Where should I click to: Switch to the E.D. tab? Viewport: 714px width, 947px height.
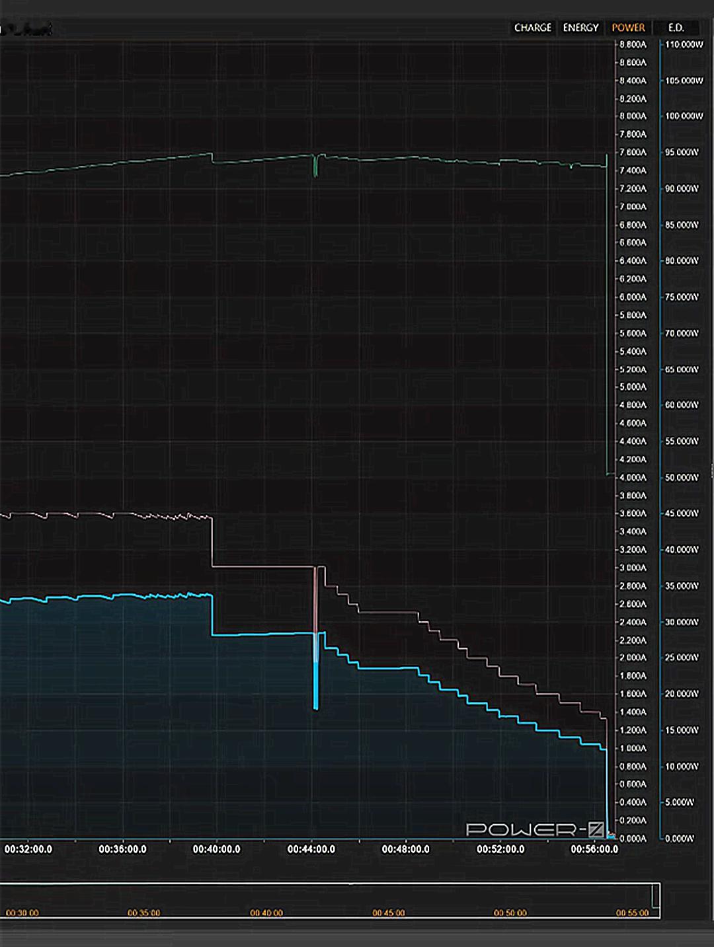(676, 28)
